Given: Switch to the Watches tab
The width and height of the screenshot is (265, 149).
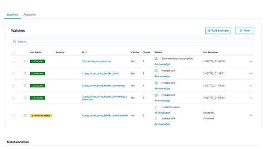Looking at the screenshot, I should pyautogui.click(x=12, y=15).
